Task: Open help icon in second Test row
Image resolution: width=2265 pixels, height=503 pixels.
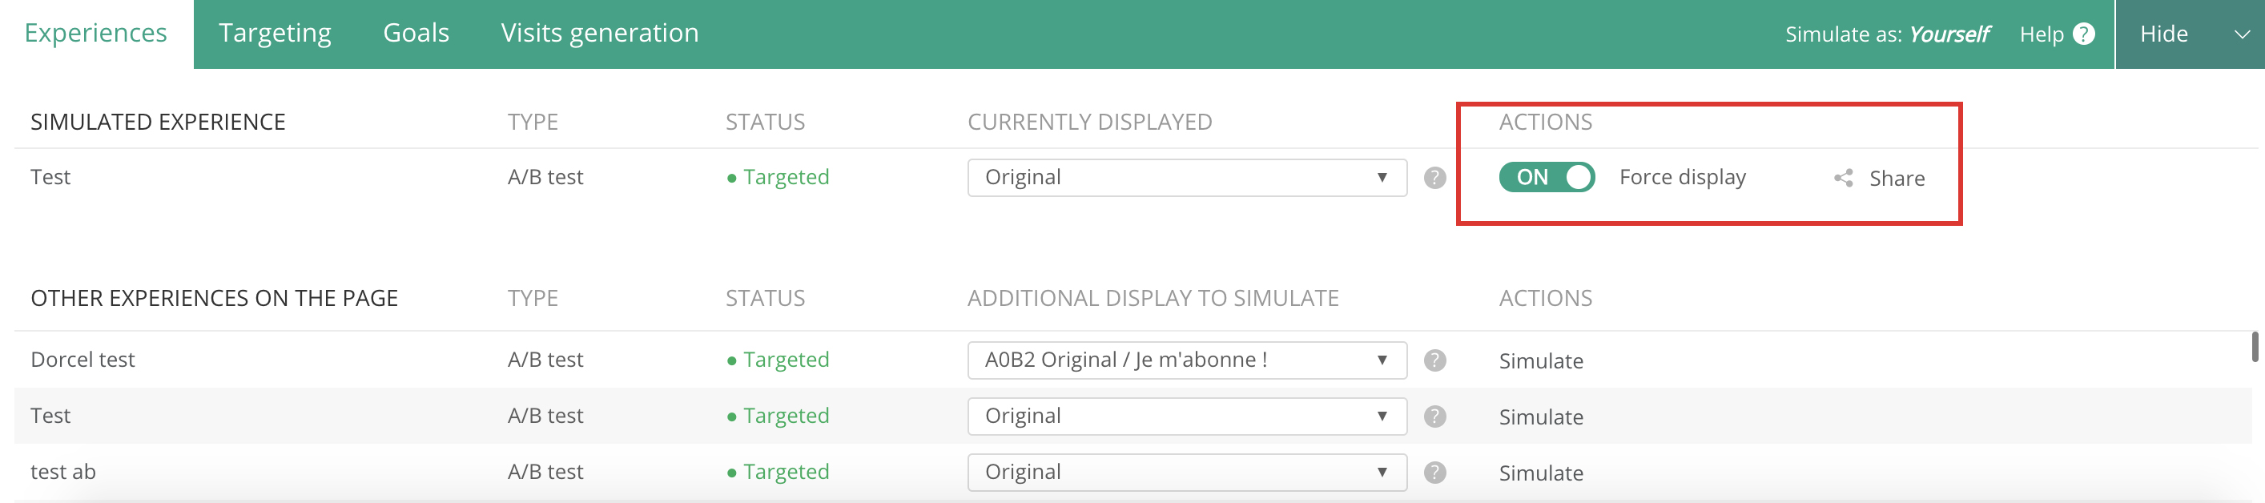Action: point(1434,416)
